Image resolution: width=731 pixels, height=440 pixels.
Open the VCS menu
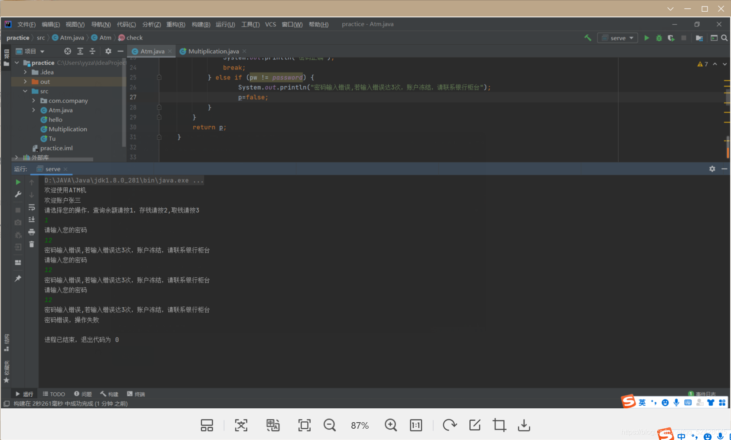271,24
